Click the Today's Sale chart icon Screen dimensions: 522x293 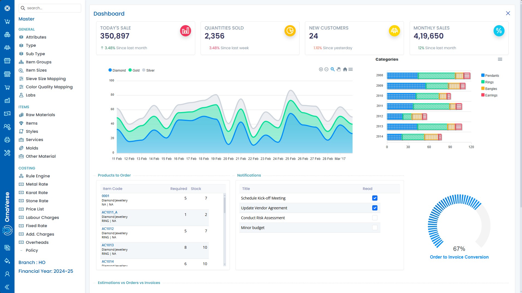[x=186, y=31]
